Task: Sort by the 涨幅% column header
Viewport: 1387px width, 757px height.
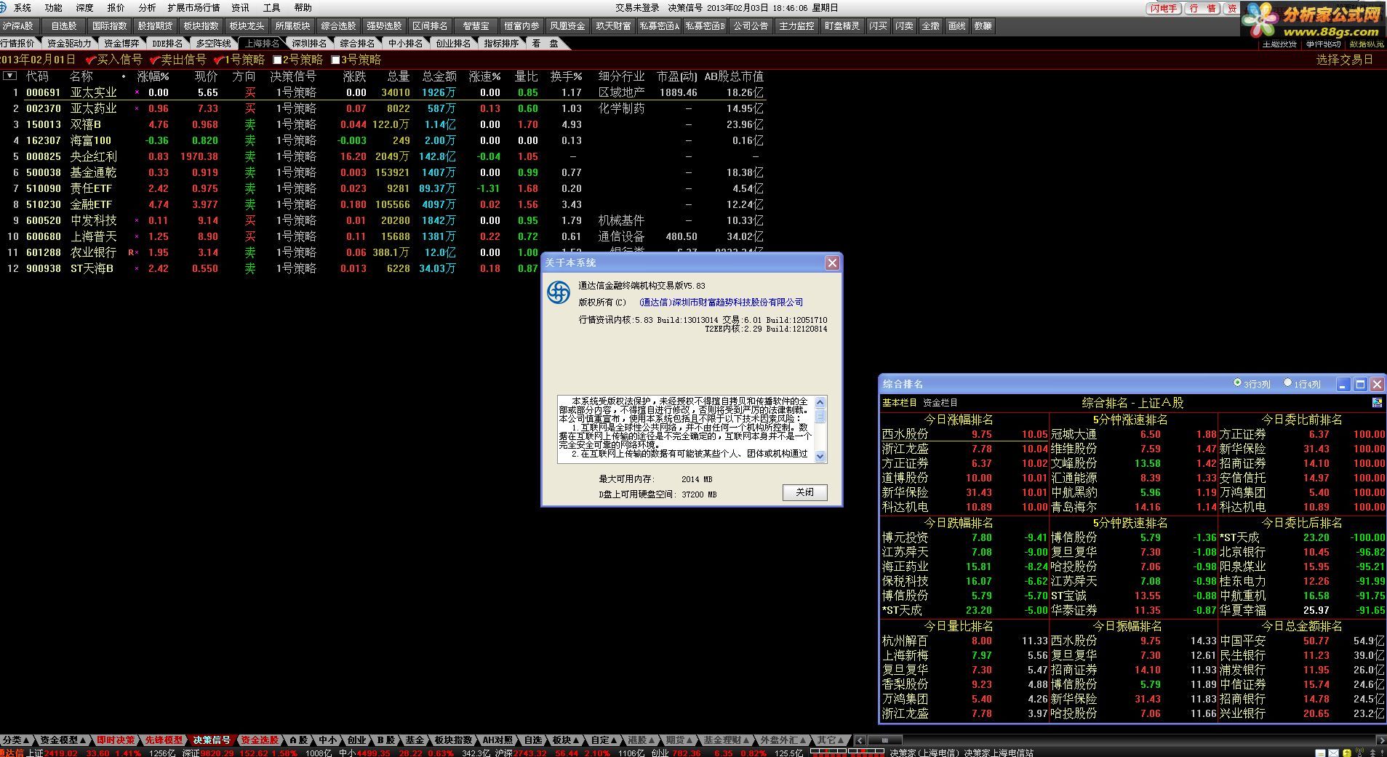Action: tap(153, 76)
